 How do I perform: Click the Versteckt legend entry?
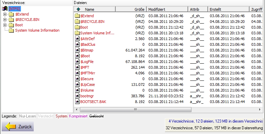pos(46,116)
